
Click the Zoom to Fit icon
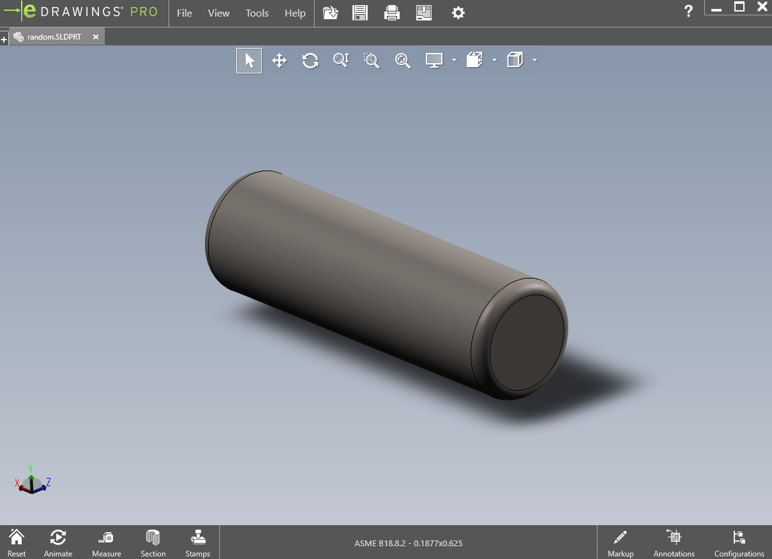coord(402,61)
